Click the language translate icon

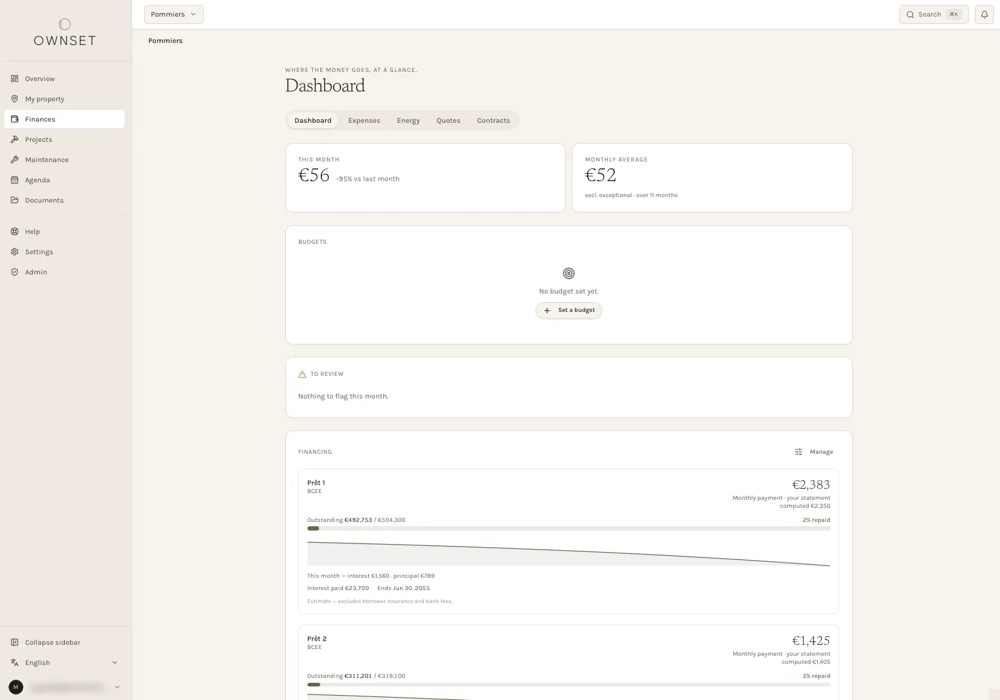click(15, 663)
